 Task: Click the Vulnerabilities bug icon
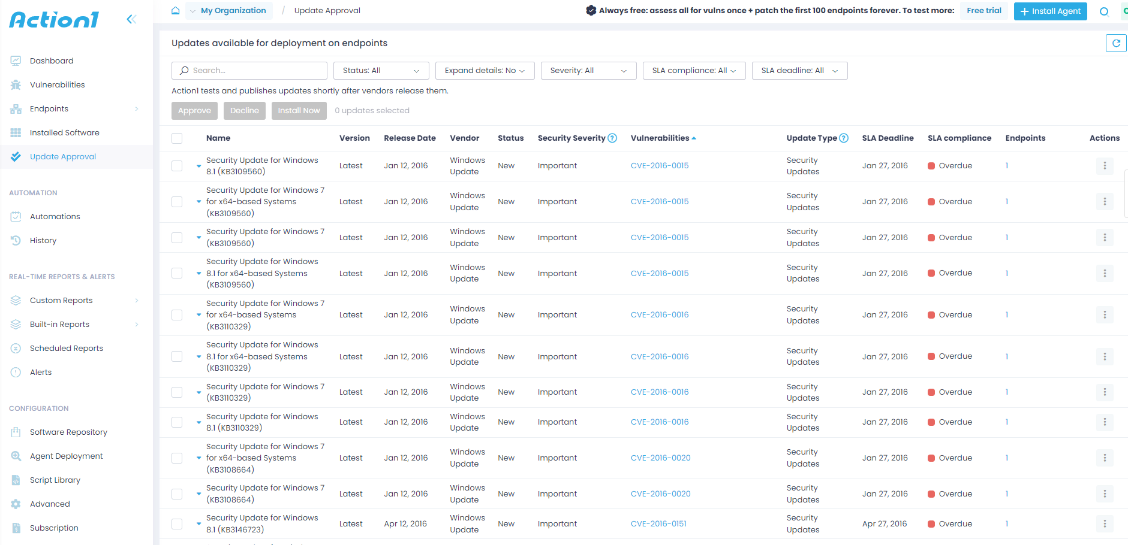16,84
